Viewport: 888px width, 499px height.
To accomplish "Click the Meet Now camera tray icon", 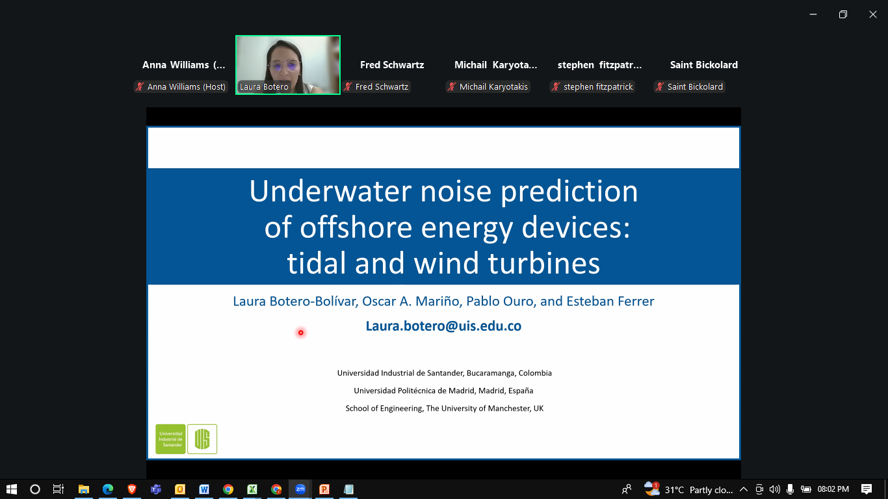I will pyautogui.click(x=759, y=489).
